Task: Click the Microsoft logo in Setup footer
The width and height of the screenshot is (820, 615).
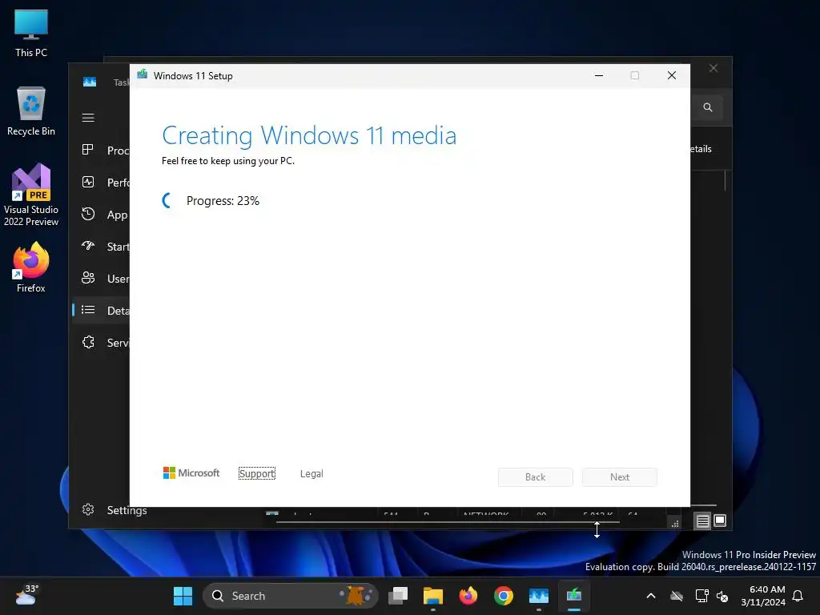Action: coord(191,472)
